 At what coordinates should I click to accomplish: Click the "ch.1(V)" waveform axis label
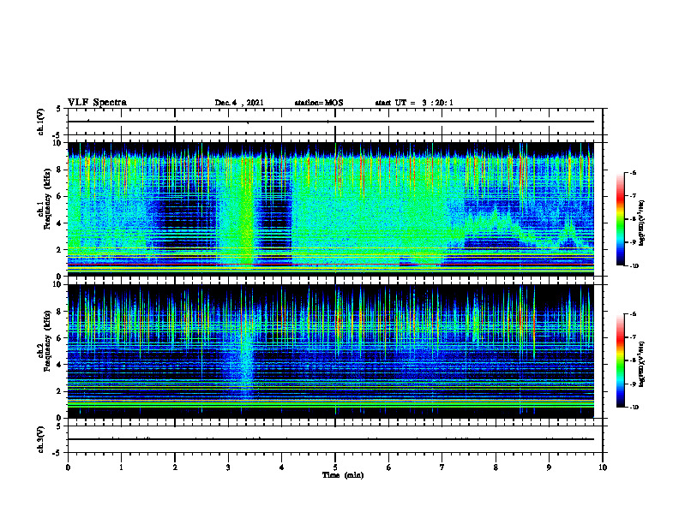(40, 122)
